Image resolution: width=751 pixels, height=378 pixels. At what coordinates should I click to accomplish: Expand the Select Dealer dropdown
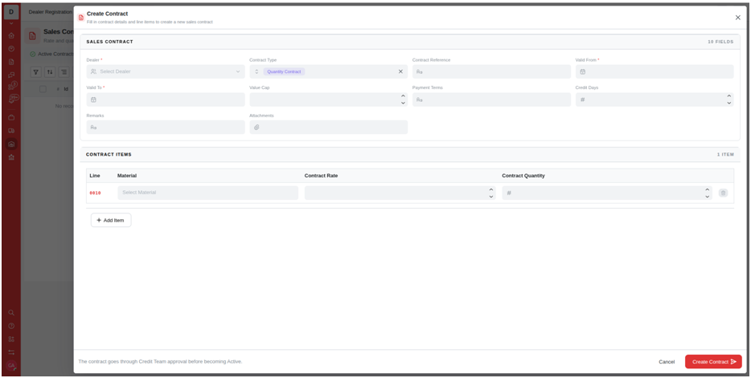click(x=166, y=71)
